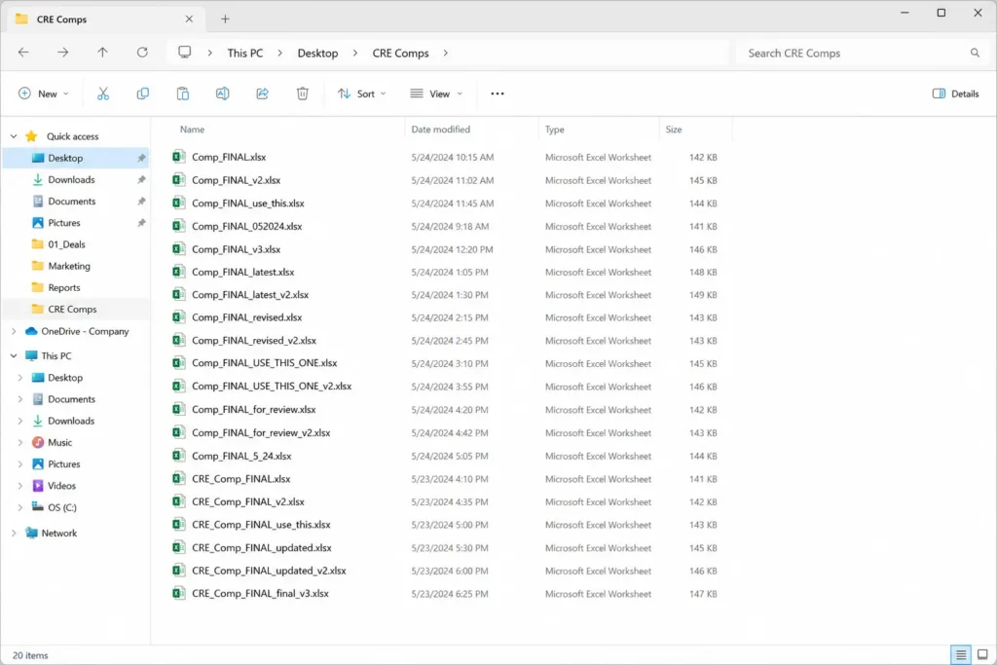
Task: Switch to details list view icon in status bar
Action: (x=961, y=654)
